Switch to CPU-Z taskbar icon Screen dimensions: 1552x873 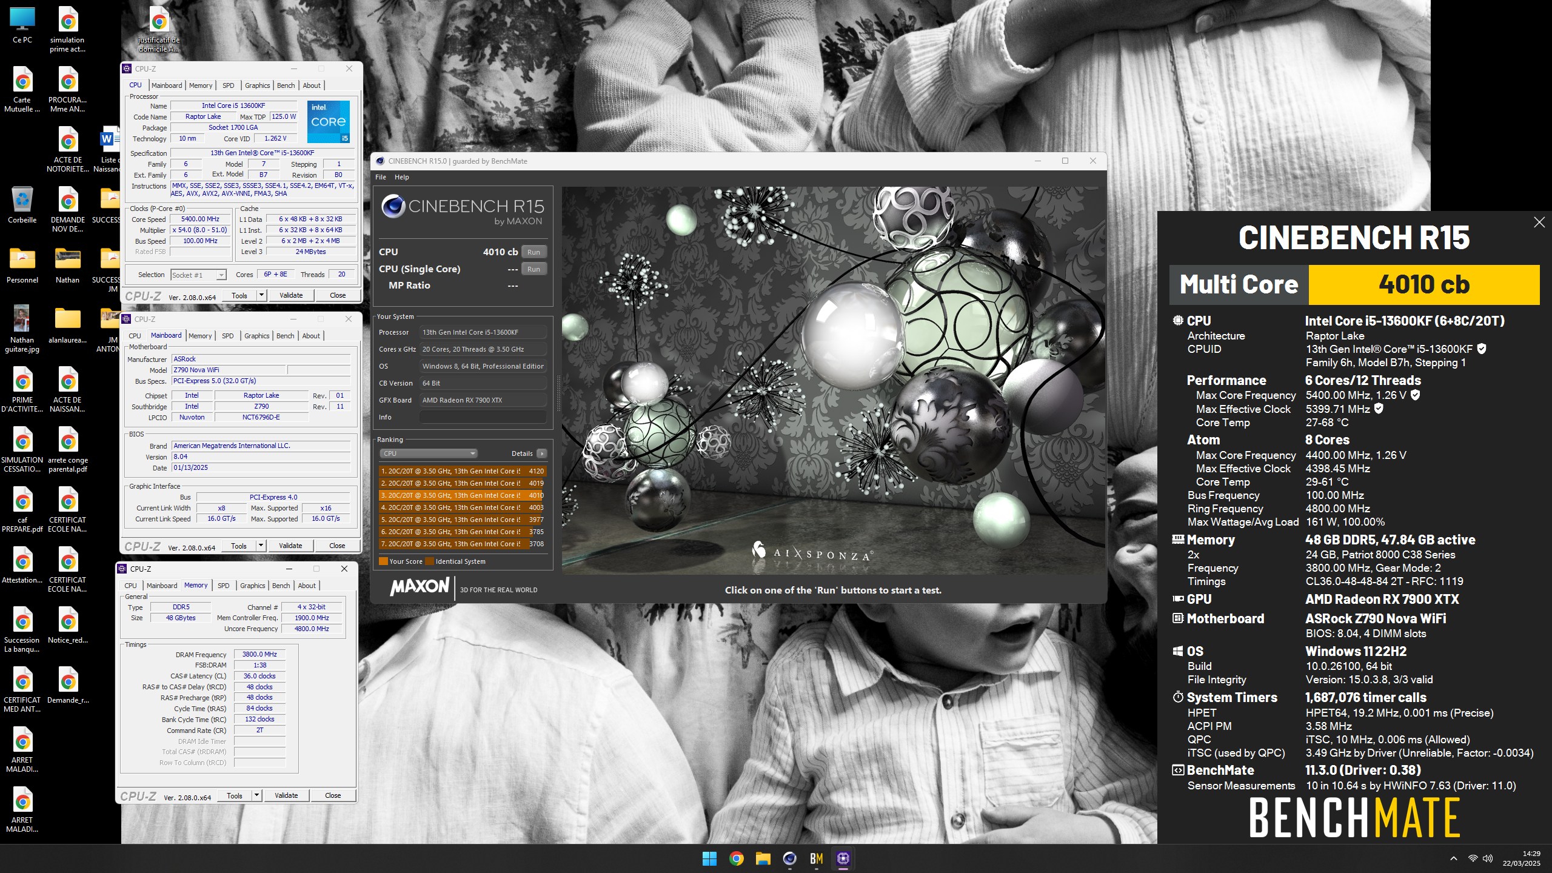843,858
